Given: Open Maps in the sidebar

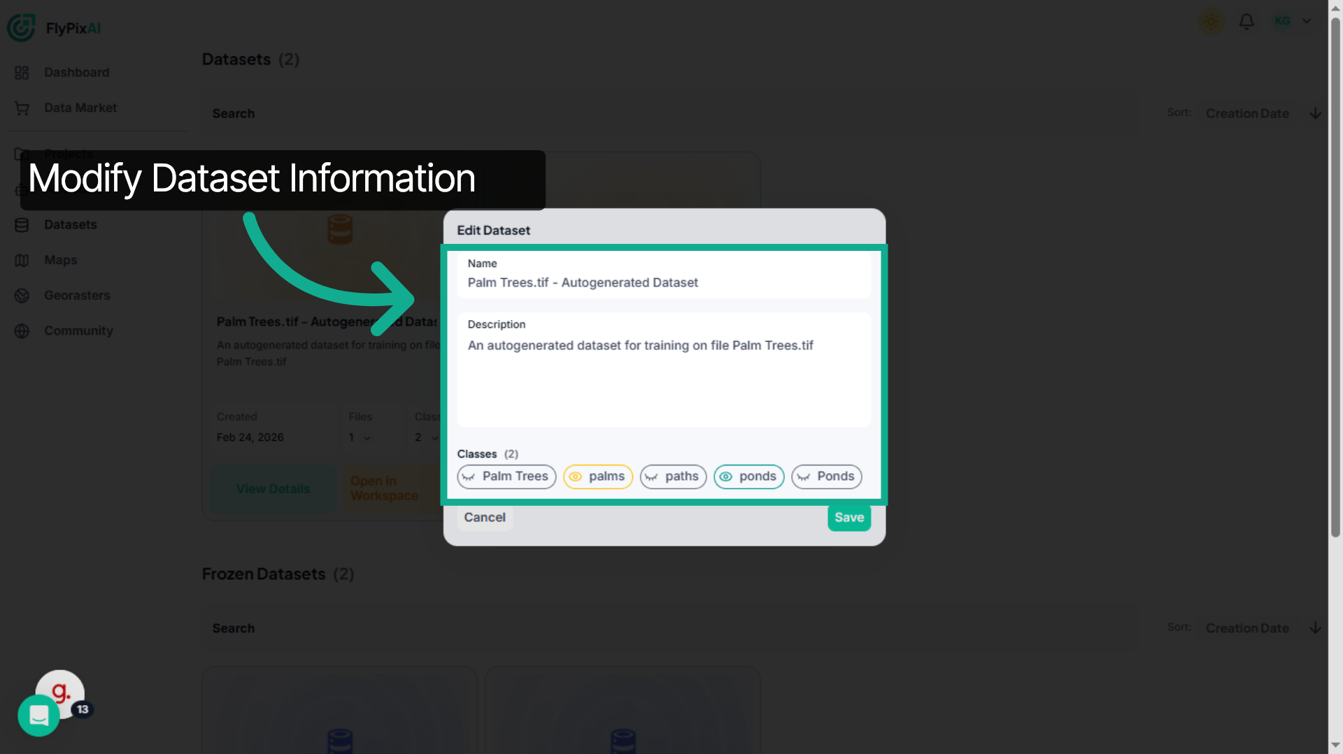Looking at the screenshot, I should click(61, 260).
